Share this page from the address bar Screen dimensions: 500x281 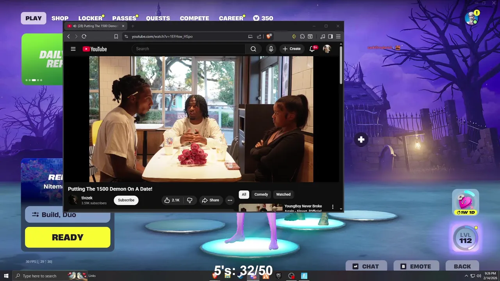[x=259, y=36]
